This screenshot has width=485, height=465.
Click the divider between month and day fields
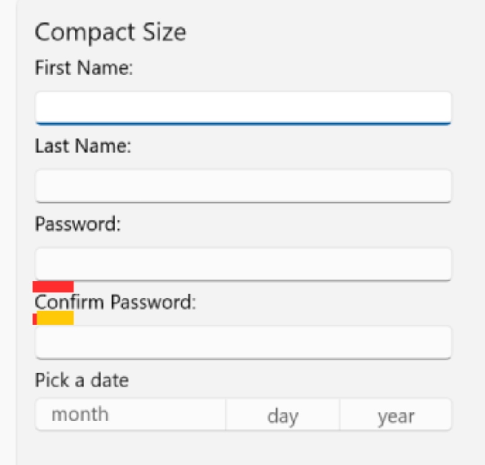[225, 415]
